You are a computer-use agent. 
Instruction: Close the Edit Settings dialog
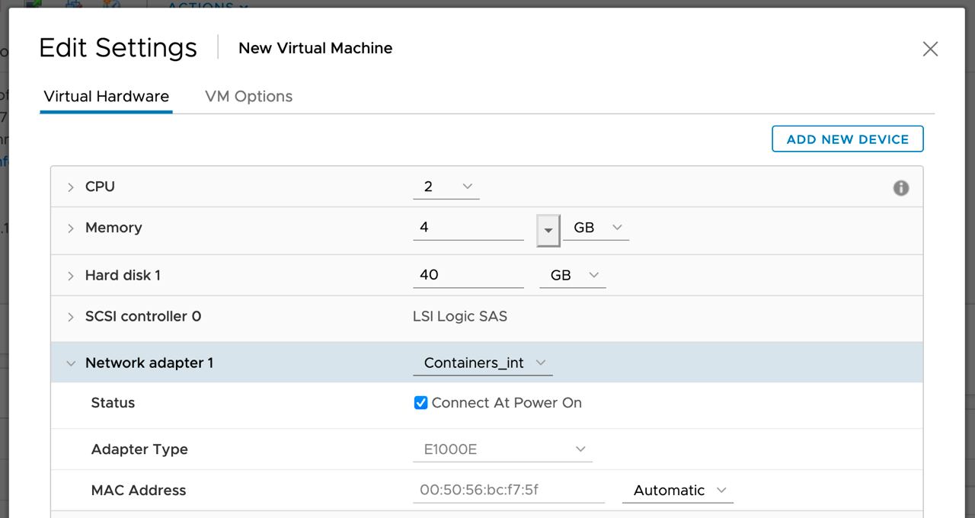click(930, 50)
